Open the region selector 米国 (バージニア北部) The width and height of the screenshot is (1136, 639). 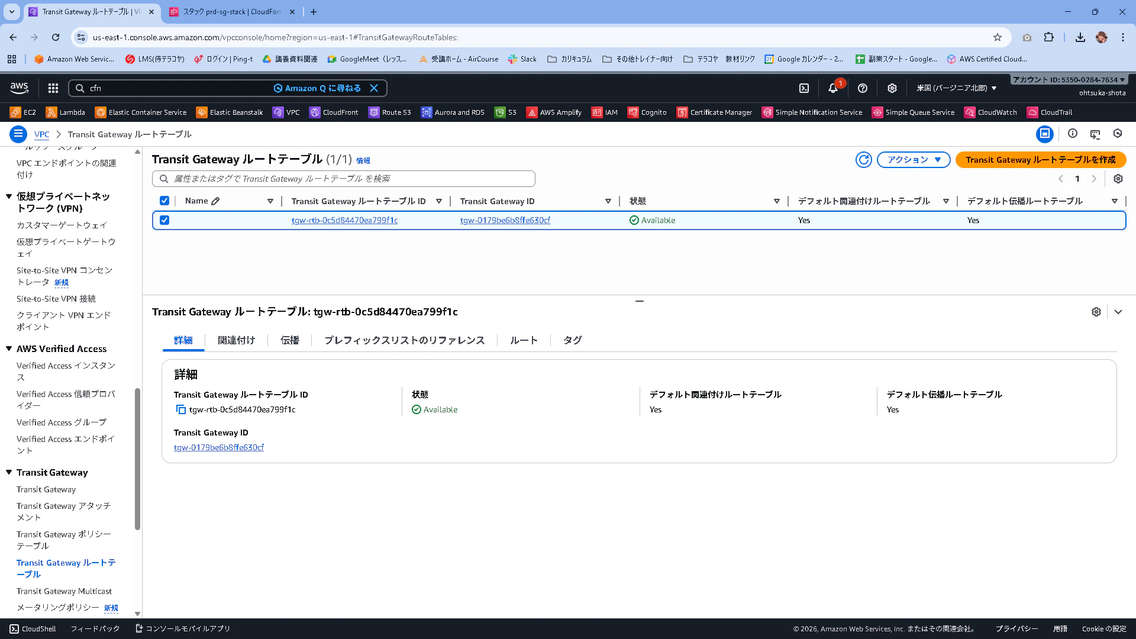pyautogui.click(x=957, y=88)
